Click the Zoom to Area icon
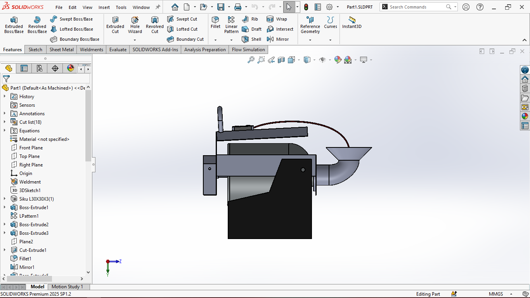 click(261, 60)
